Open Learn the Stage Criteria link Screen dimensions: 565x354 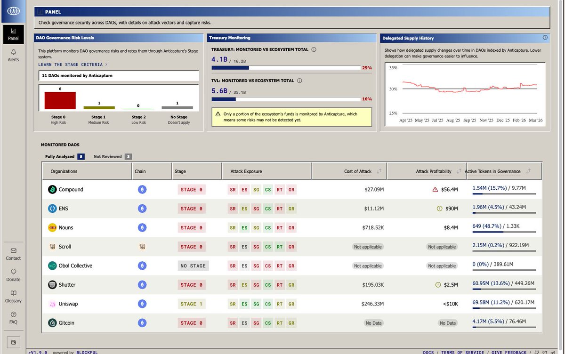73,64
